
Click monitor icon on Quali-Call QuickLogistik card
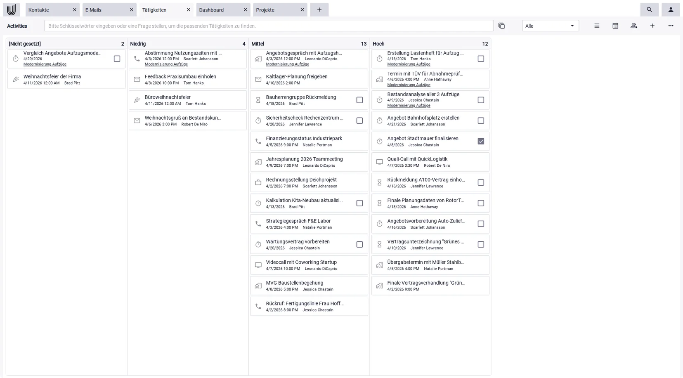(380, 162)
